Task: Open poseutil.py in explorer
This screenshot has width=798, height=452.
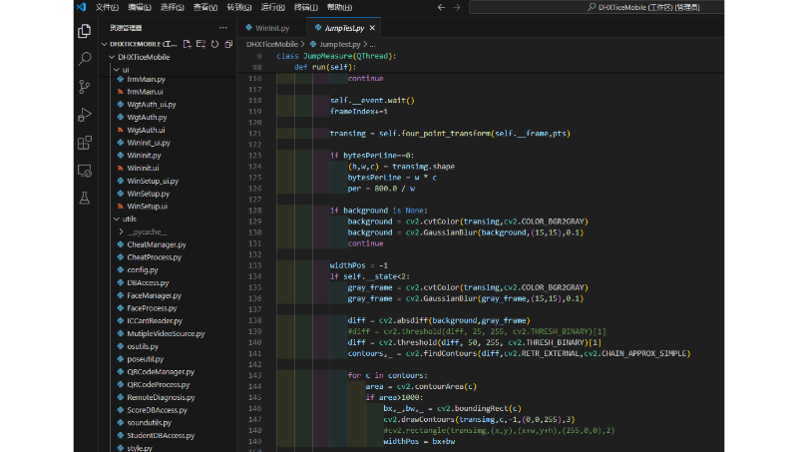Action: click(145, 359)
